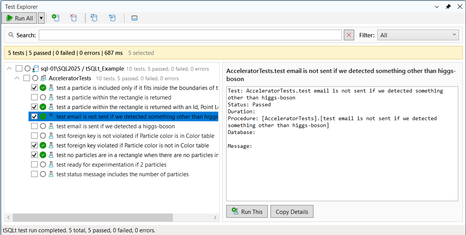The height and width of the screenshot is (235, 466).
Task: Check 'test ready for experimentation if 2 particles' checkbox
Action: pyautogui.click(x=34, y=165)
